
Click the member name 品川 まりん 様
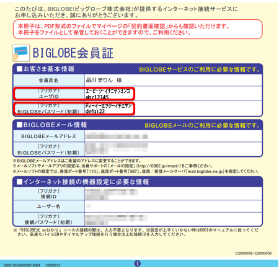pyautogui.click(x=104, y=80)
